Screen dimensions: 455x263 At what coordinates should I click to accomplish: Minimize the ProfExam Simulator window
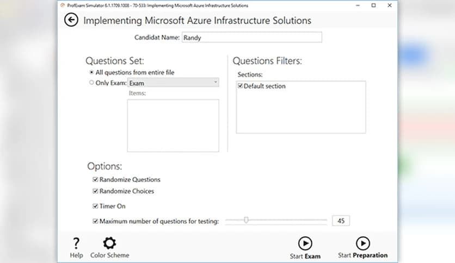click(x=358, y=5)
